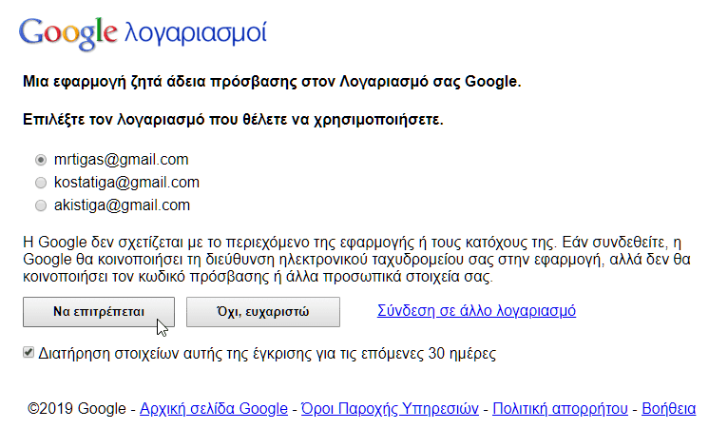Select the kostatiga@gmail.com radio button
Image resolution: width=709 pixels, height=429 pixels.
(41, 183)
